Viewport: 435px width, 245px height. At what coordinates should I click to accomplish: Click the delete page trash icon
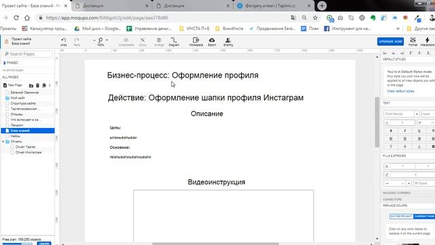38,85
